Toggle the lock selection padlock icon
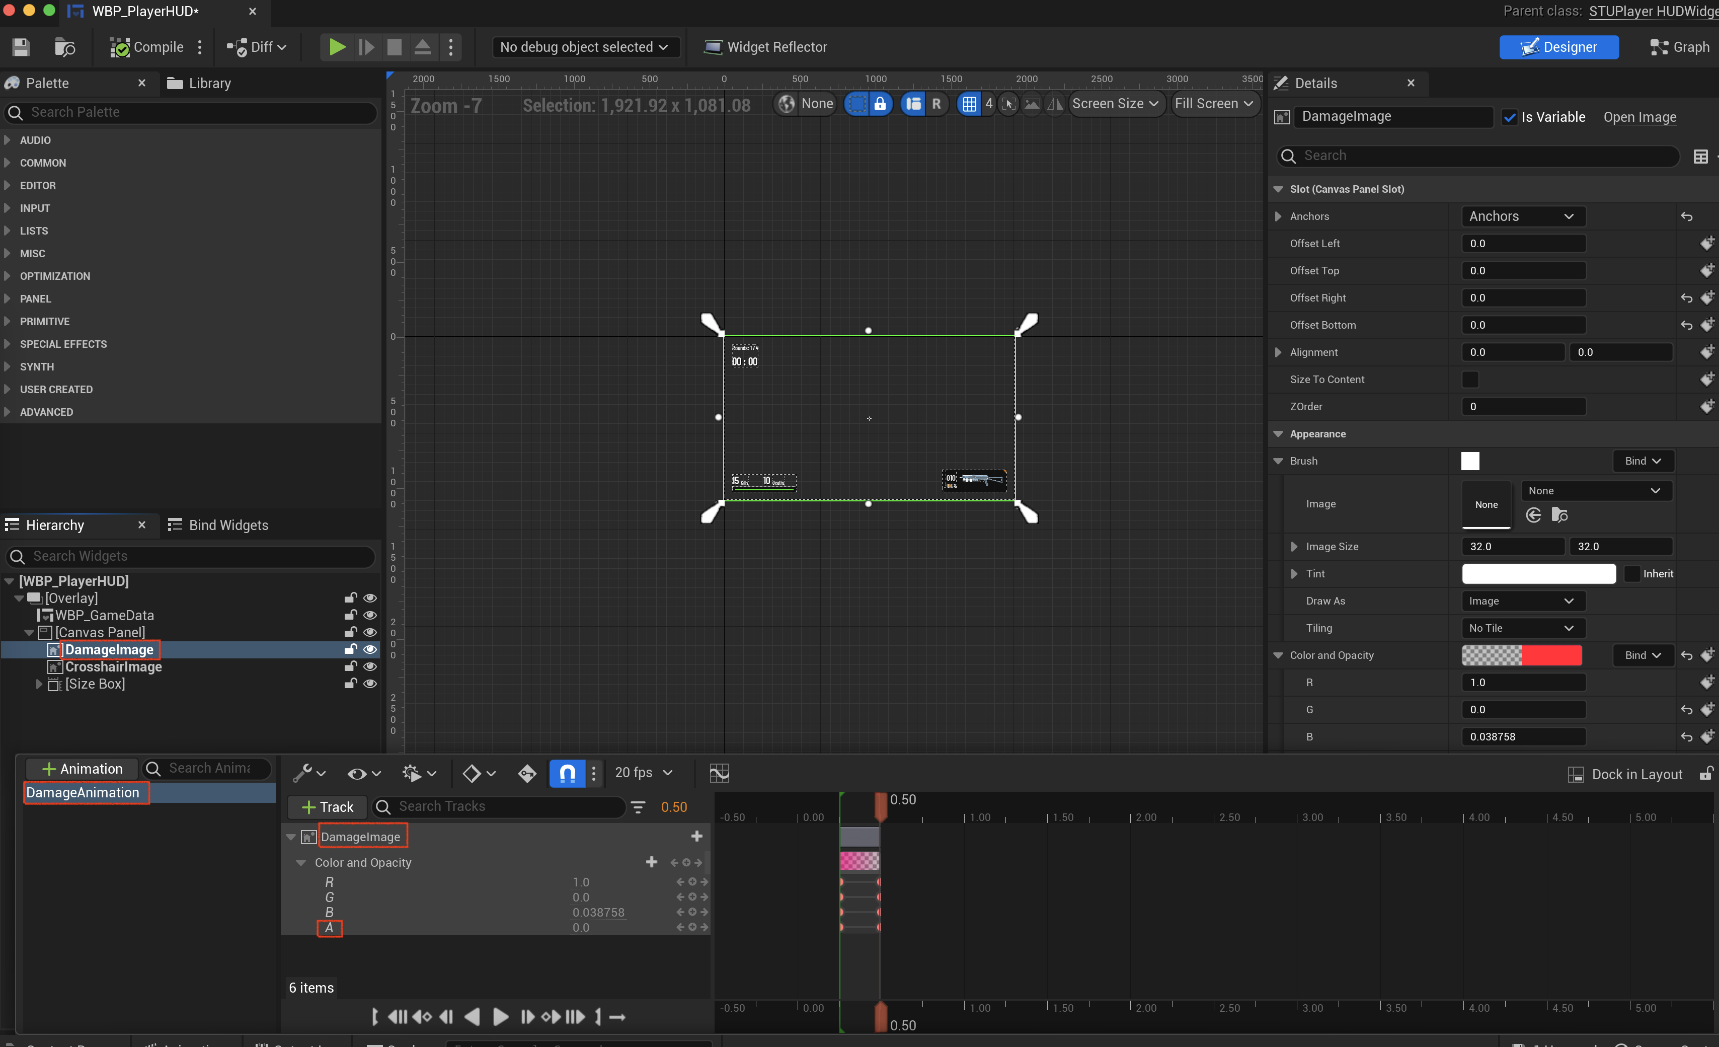The image size is (1719, 1047). 881,104
